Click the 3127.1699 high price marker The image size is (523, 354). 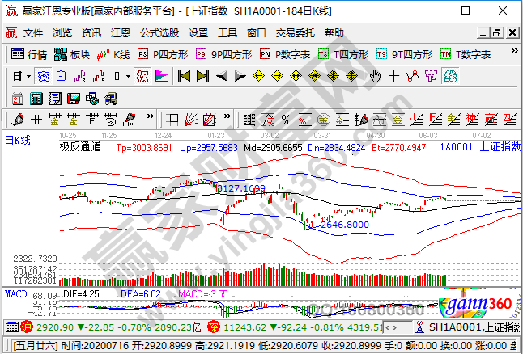click(x=242, y=188)
